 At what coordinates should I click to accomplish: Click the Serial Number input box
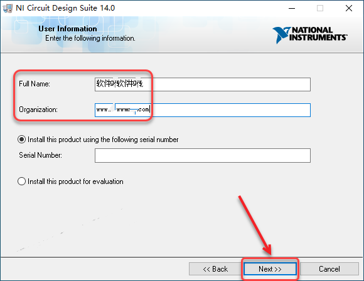(203, 155)
